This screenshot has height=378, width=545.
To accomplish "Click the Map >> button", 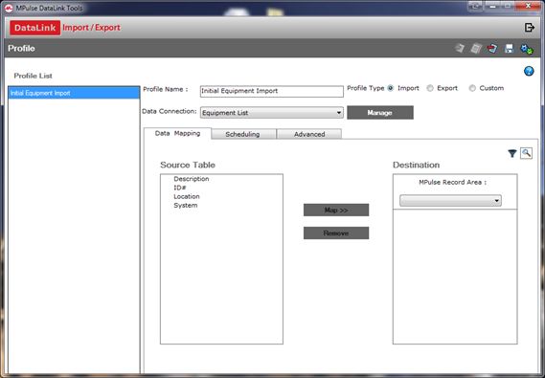I will click(x=336, y=210).
